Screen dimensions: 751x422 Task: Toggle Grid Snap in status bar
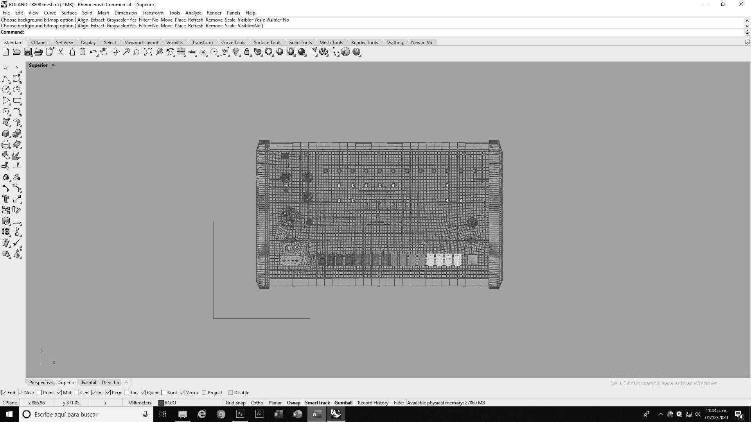(x=235, y=403)
